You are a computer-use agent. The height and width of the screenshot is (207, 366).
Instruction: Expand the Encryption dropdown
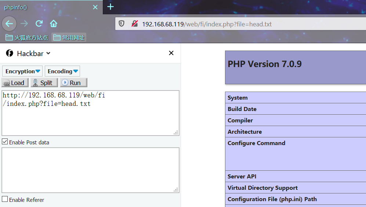[22, 71]
